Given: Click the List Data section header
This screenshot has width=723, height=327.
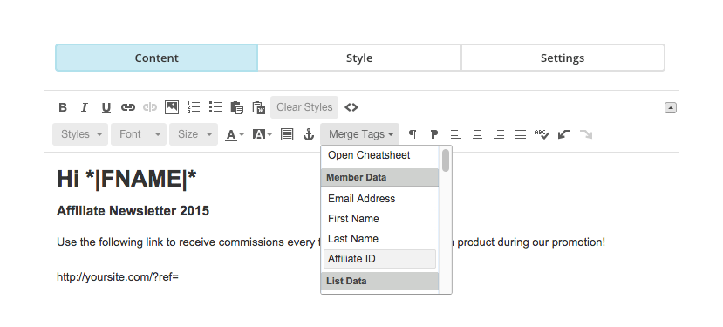Looking at the screenshot, I should pyautogui.click(x=379, y=282).
